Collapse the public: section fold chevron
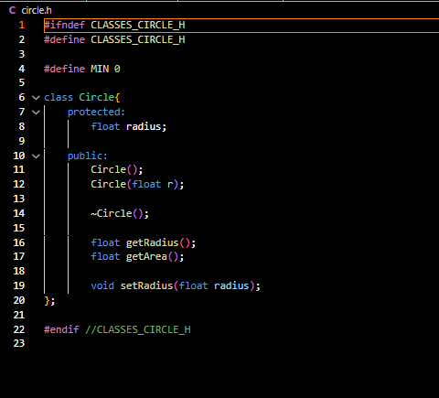 tap(36, 156)
